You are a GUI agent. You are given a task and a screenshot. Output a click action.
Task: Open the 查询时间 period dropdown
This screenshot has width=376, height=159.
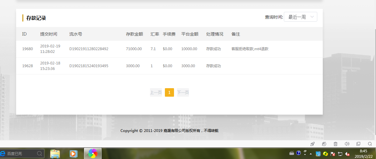[300, 17]
